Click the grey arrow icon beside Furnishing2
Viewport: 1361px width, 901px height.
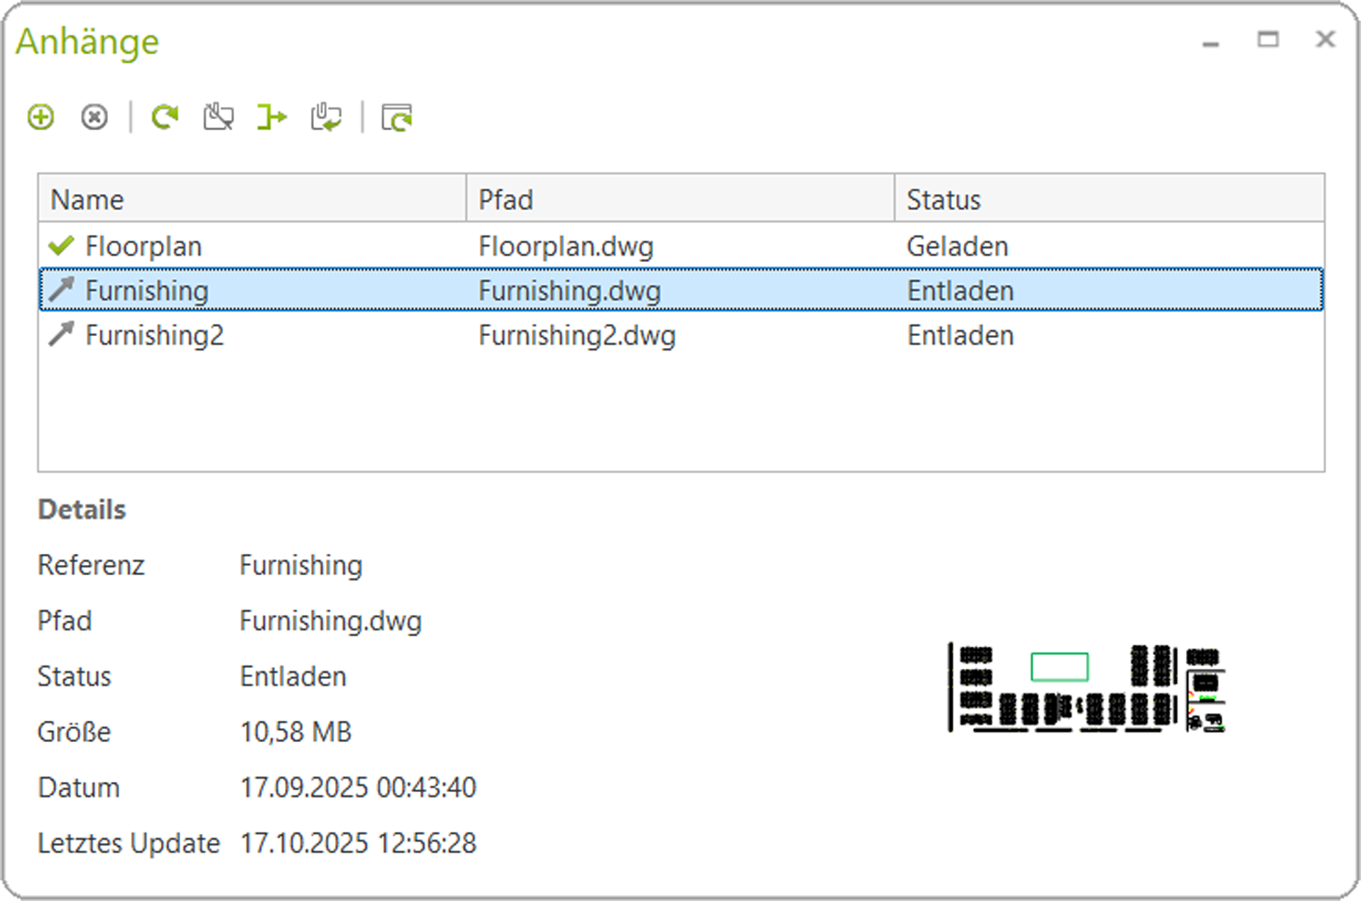[61, 335]
